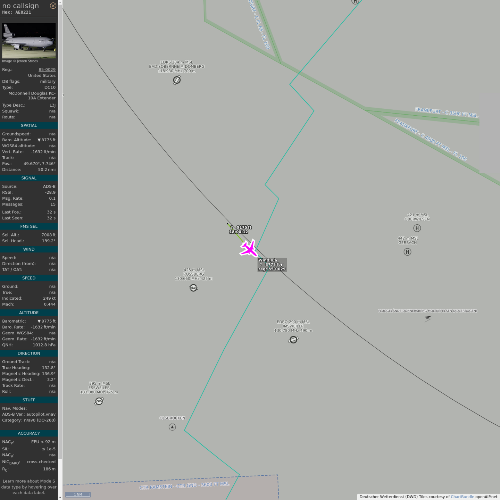Click the sidebar scrollbar up arrow
Image resolution: width=500 pixels, height=500 pixels.
[x=60, y=2]
